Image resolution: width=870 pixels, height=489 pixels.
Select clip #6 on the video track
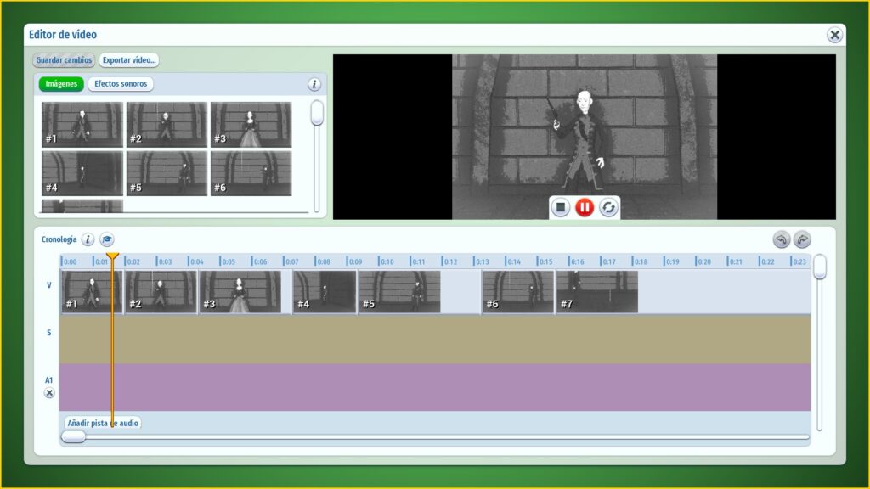pyautogui.click(x=518, y=292)
